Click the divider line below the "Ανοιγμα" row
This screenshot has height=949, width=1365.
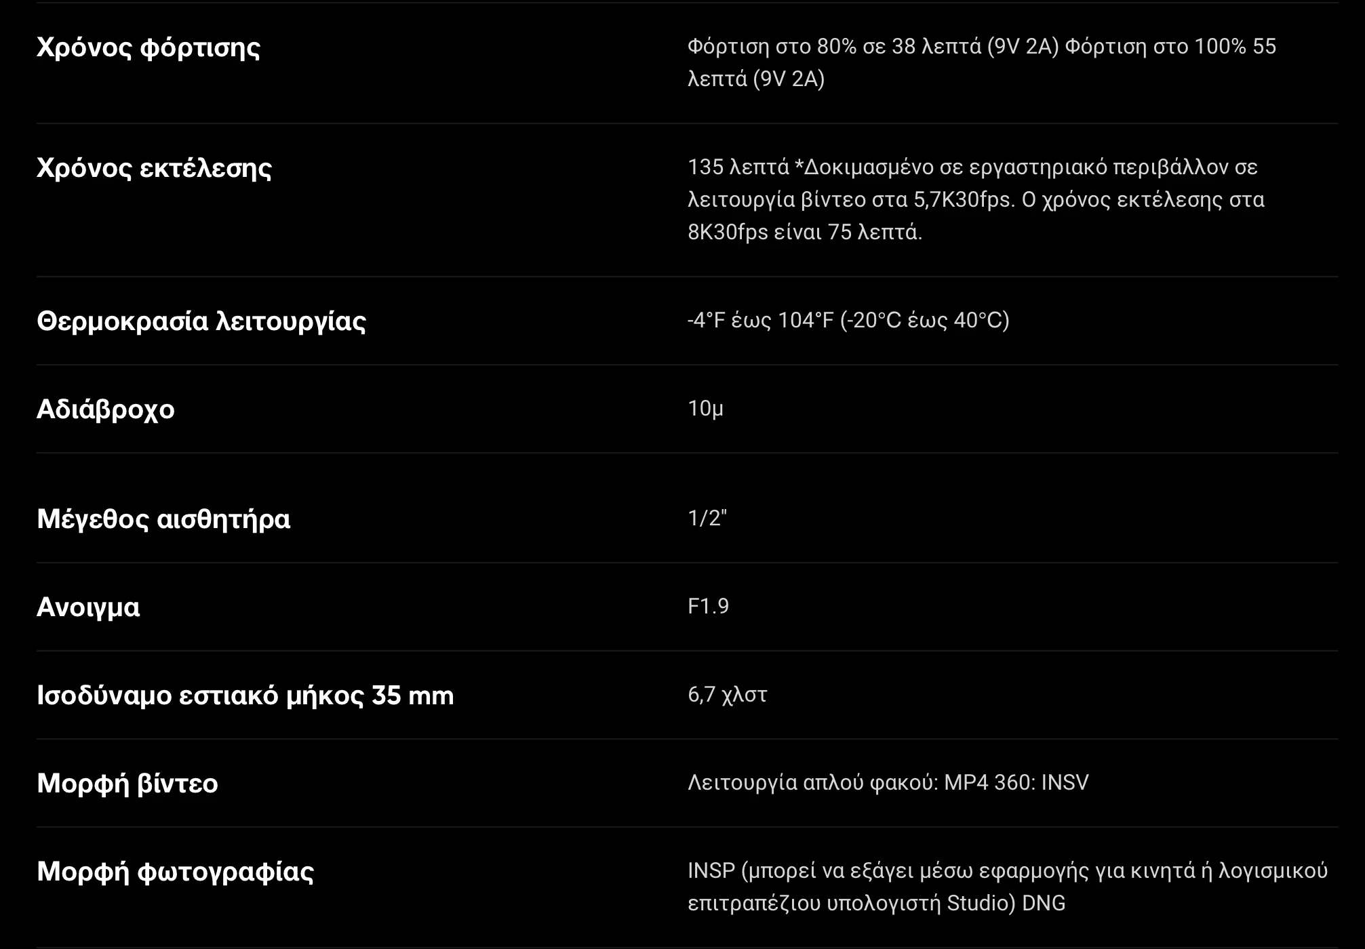[686, 651]
